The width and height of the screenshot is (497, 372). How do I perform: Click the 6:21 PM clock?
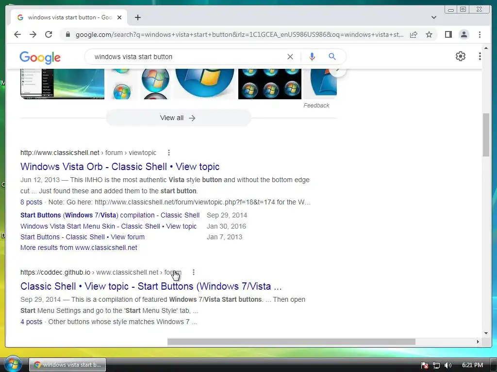(472, 365)
